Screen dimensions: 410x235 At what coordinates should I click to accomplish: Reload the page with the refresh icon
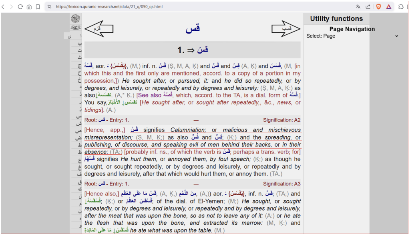(20, 7)
